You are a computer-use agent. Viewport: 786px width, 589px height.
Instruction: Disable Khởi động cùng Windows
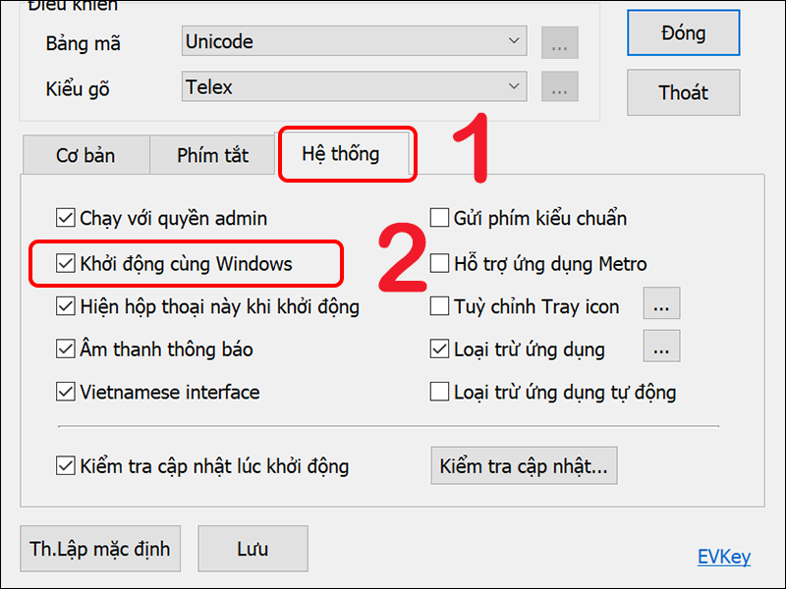[66, 263]
